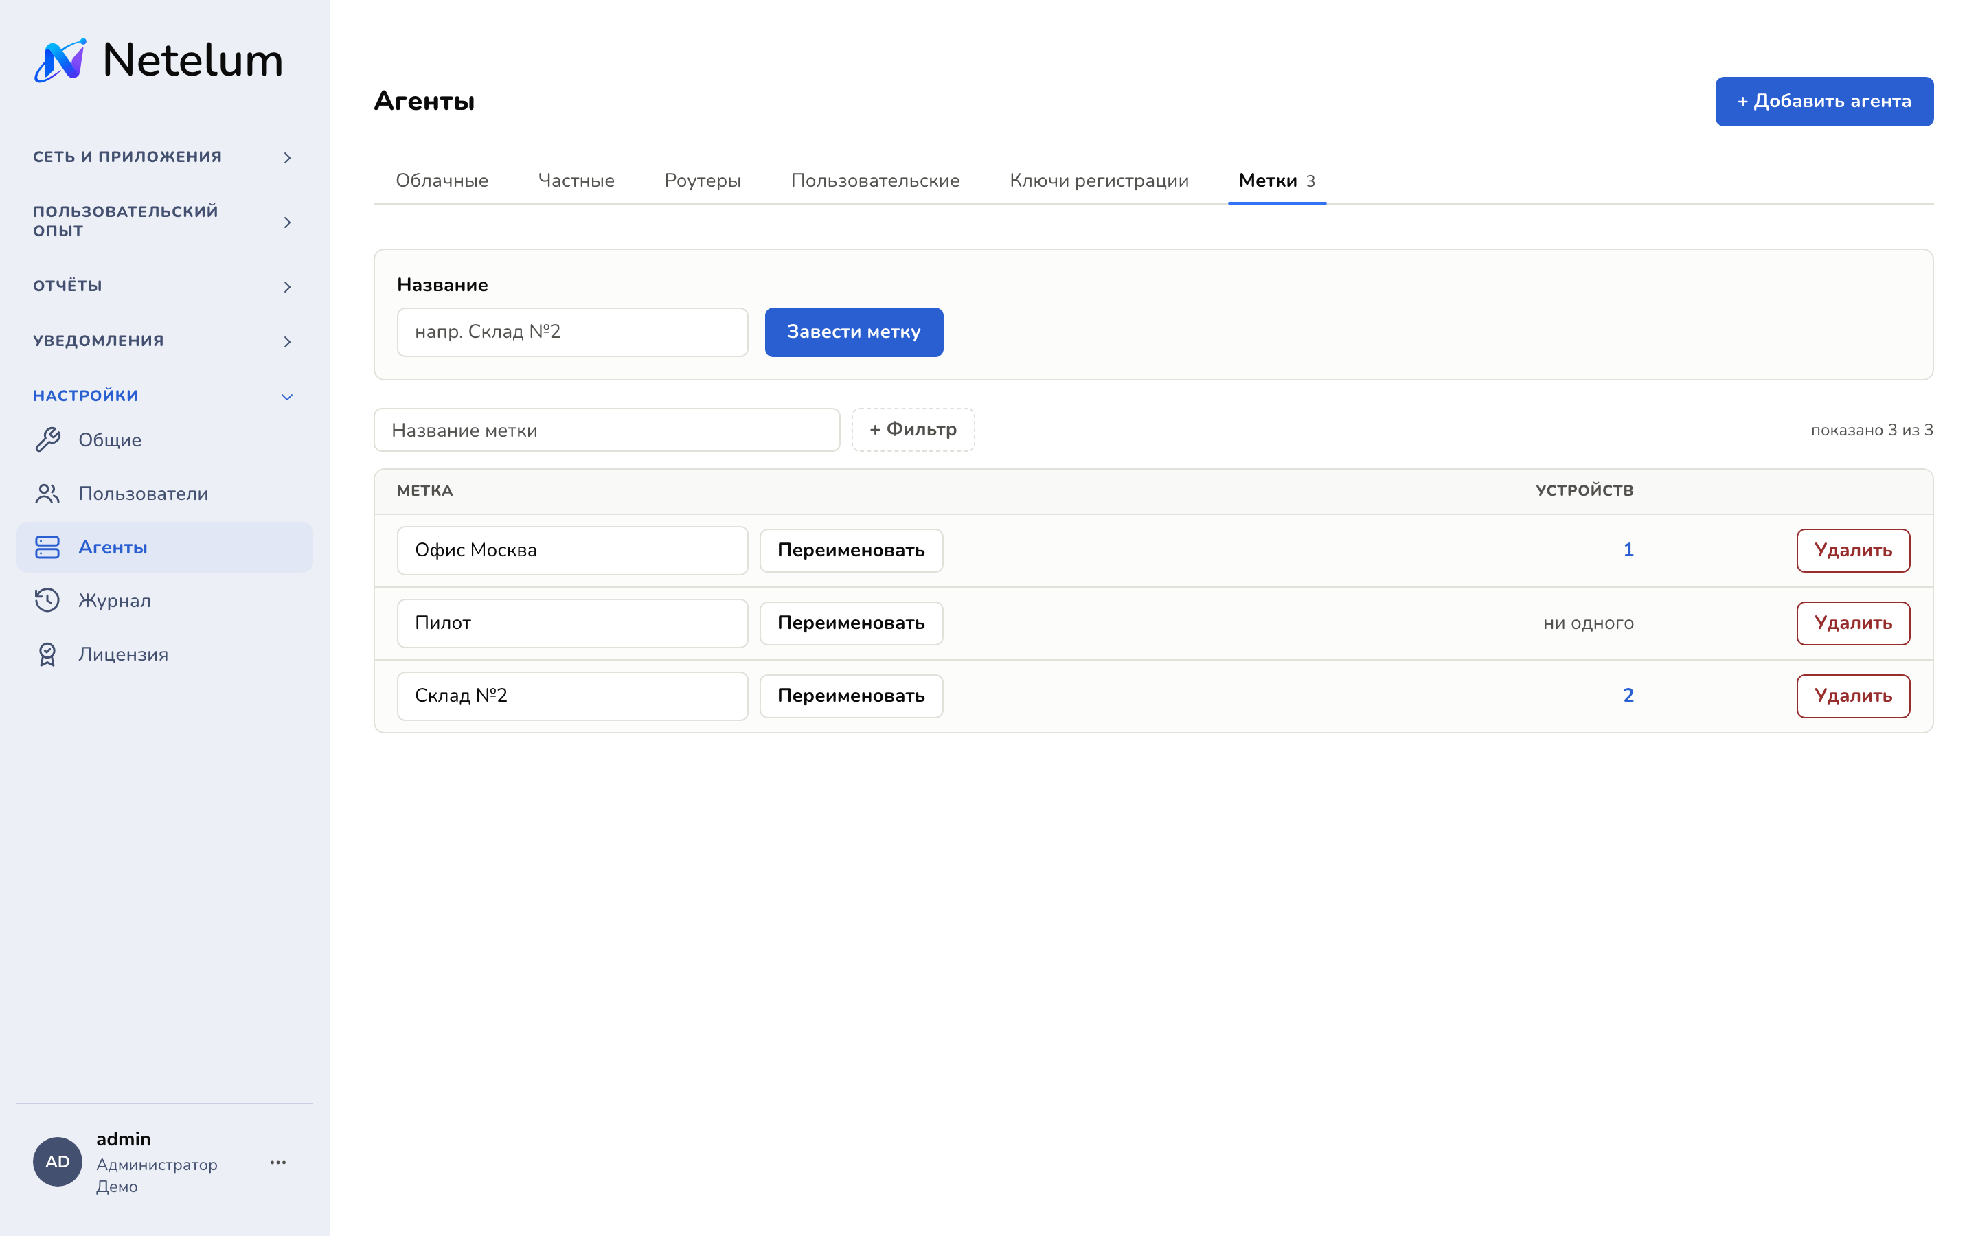The height and width of the screenshot is (1236, 1978).
Task: Click the Пользователи people icon
Action: pyautogui.click(x=47, y=494)
